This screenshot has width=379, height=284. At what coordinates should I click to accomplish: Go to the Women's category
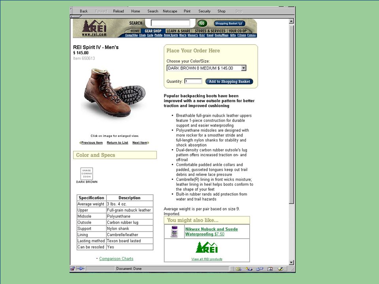(193, 35)
